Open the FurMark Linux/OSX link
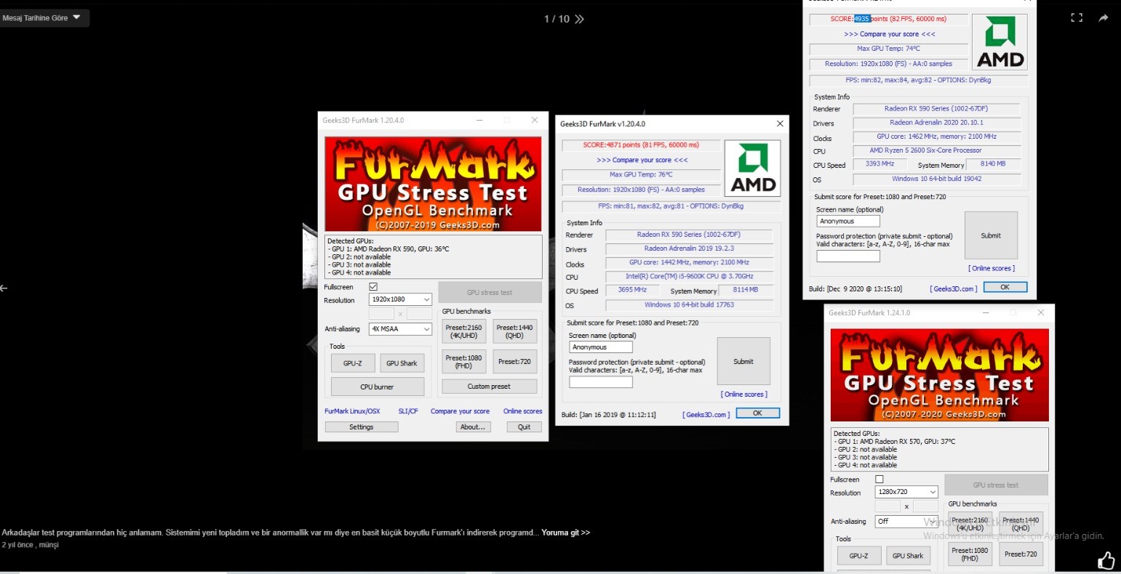The image size is (1121, 574). click(x=352, y=411)
